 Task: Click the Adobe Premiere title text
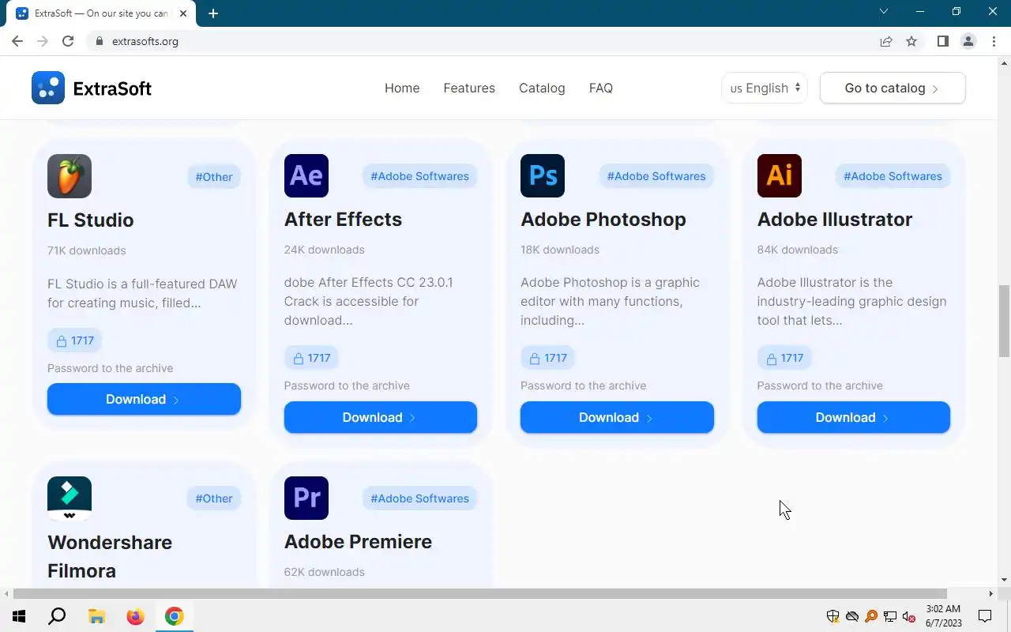pos(358,541)
